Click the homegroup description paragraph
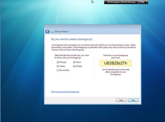Image resolution: width=165 pixels, height=122 pixels. pos(94,47)
